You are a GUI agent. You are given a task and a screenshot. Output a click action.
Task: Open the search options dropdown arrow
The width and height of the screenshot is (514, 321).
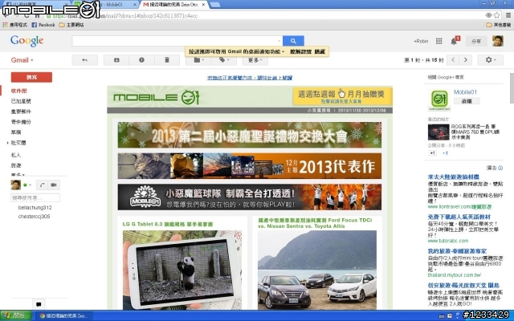tap(279, 41)
